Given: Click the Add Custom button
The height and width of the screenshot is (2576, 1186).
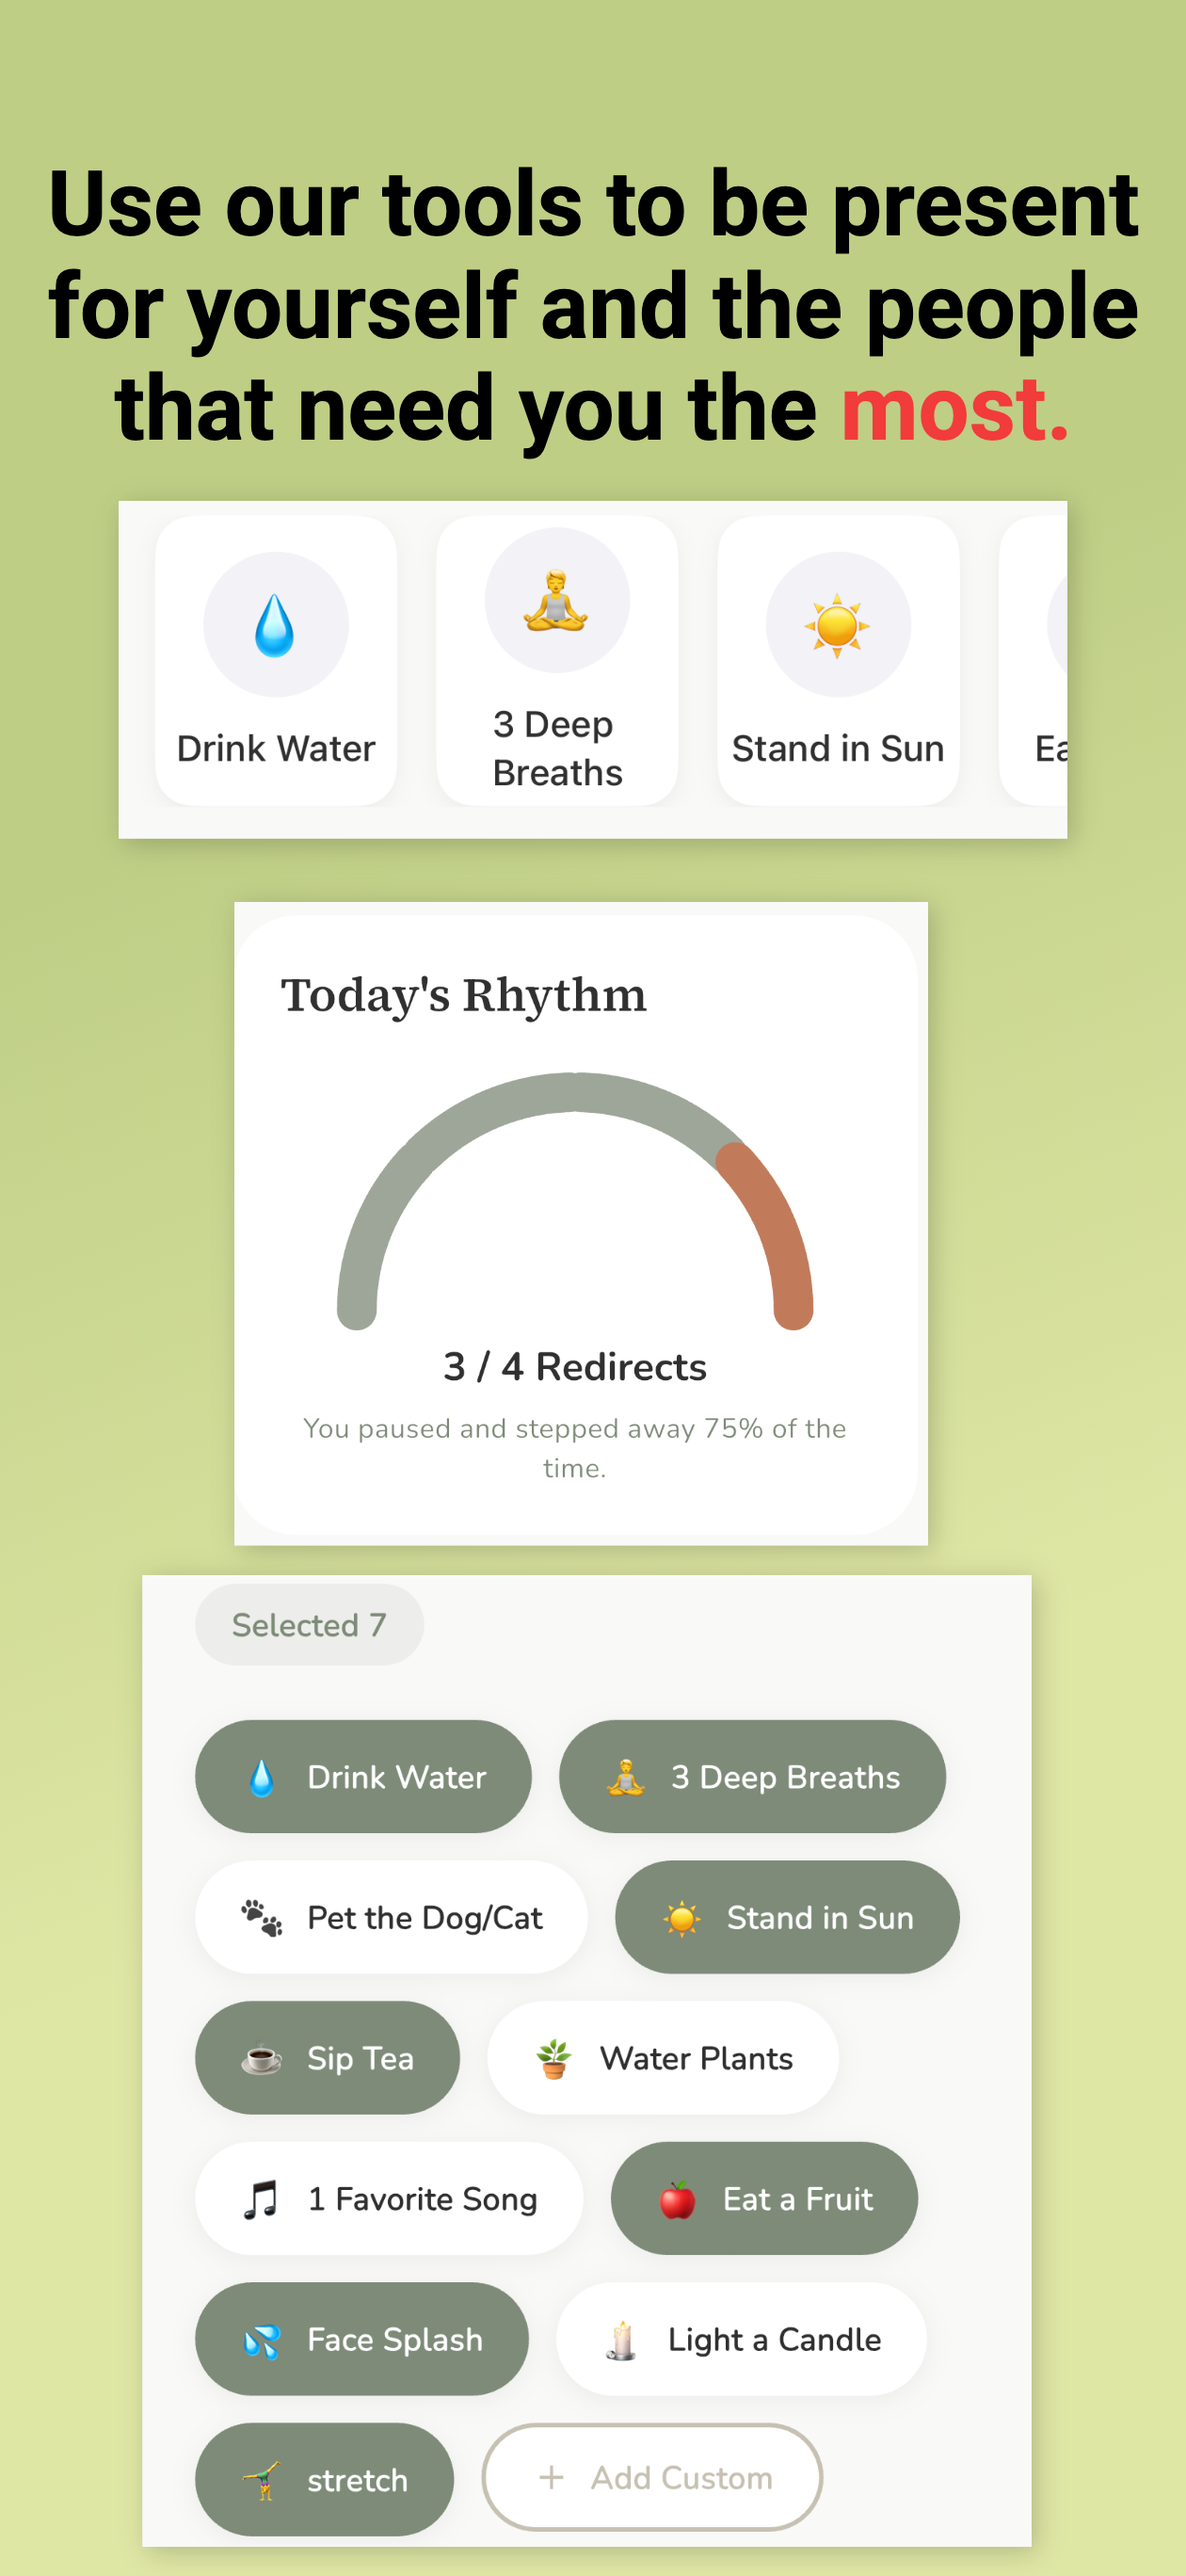Looking at the screenshot, I should click(x=653, y=2478).
